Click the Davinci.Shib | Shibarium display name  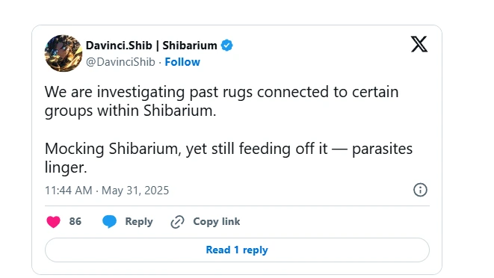151,46
